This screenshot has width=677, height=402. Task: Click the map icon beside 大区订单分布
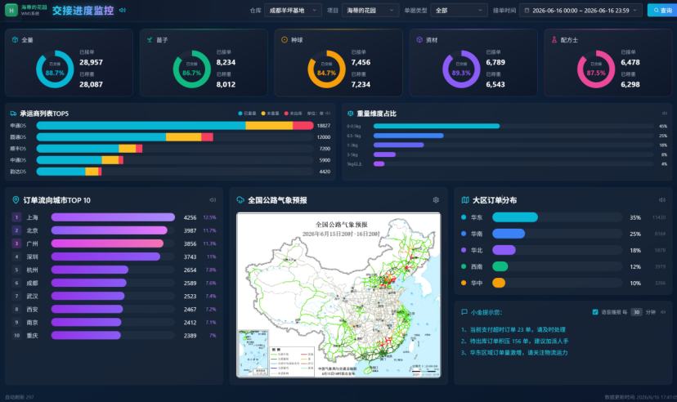(x=465, y=199)
